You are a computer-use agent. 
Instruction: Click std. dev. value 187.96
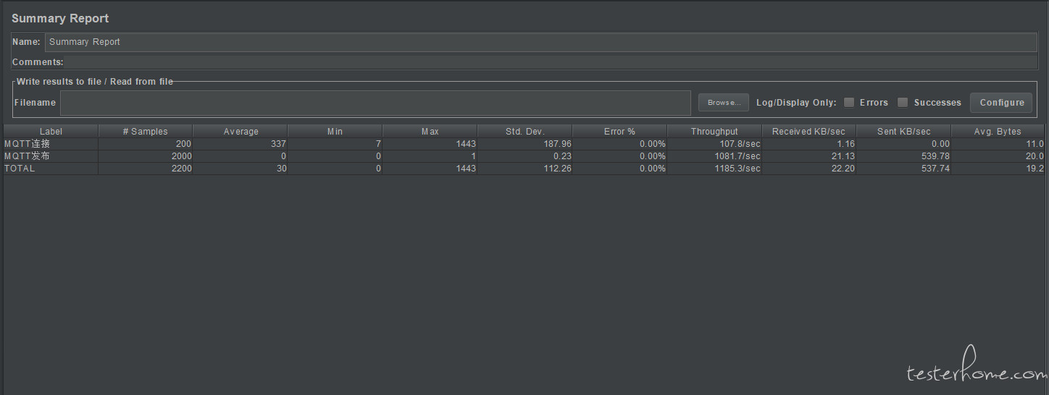(556, 144)
